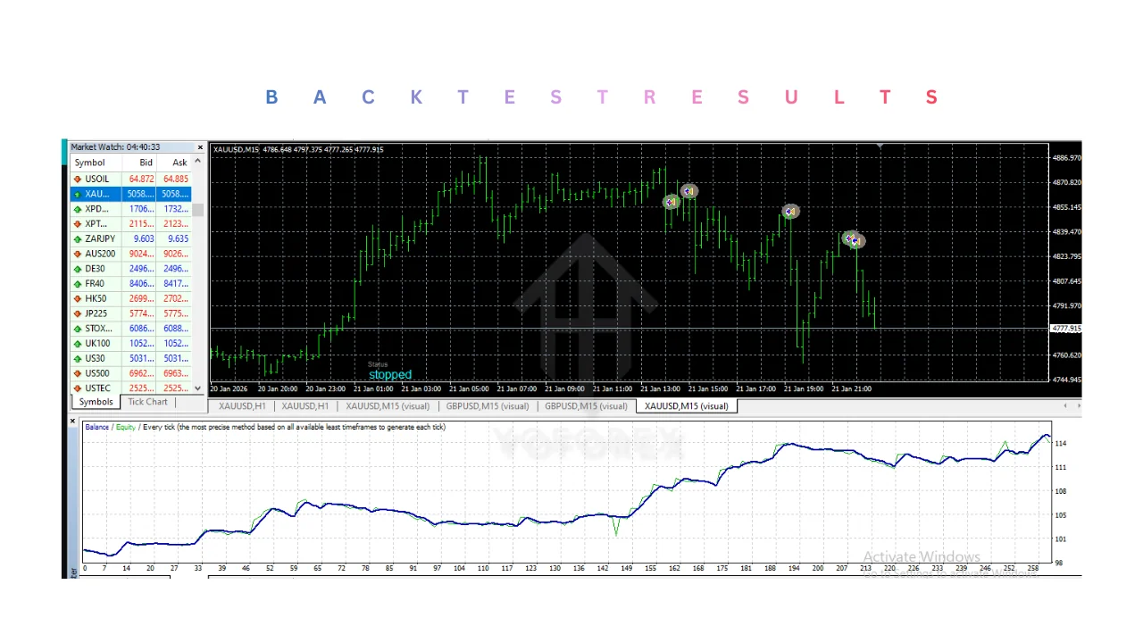Click the green arrow icon next to DE30

tap(78, 269)
